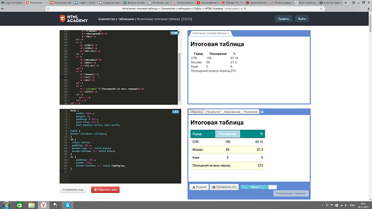
Task: Open the Теория panel
Action: (199, 187)
